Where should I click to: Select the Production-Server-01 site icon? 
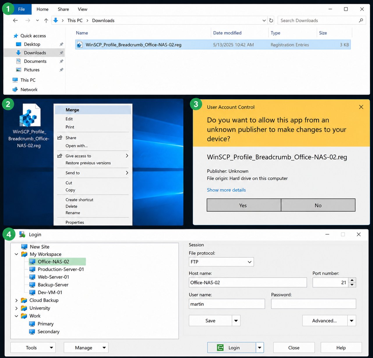33,269
